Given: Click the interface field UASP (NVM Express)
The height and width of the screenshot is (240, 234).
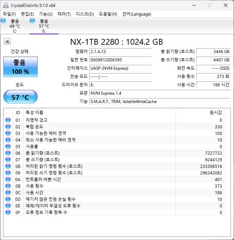Looking at the screenshot, I should pos(120,68).
